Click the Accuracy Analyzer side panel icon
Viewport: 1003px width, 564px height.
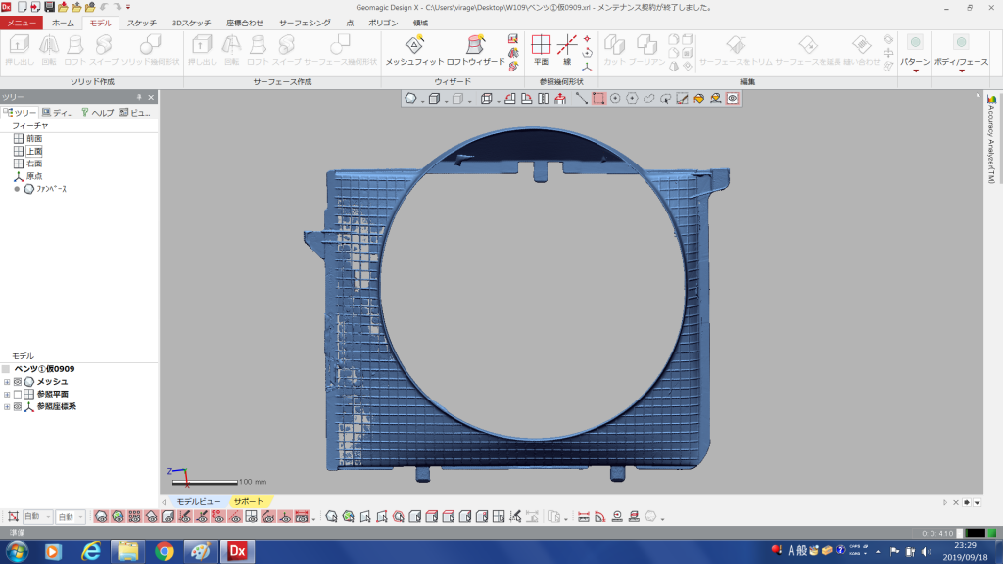pyautogui.click(x=991, y=99)
